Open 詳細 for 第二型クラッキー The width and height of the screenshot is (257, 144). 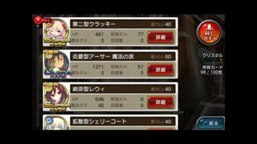click(160, 37)
